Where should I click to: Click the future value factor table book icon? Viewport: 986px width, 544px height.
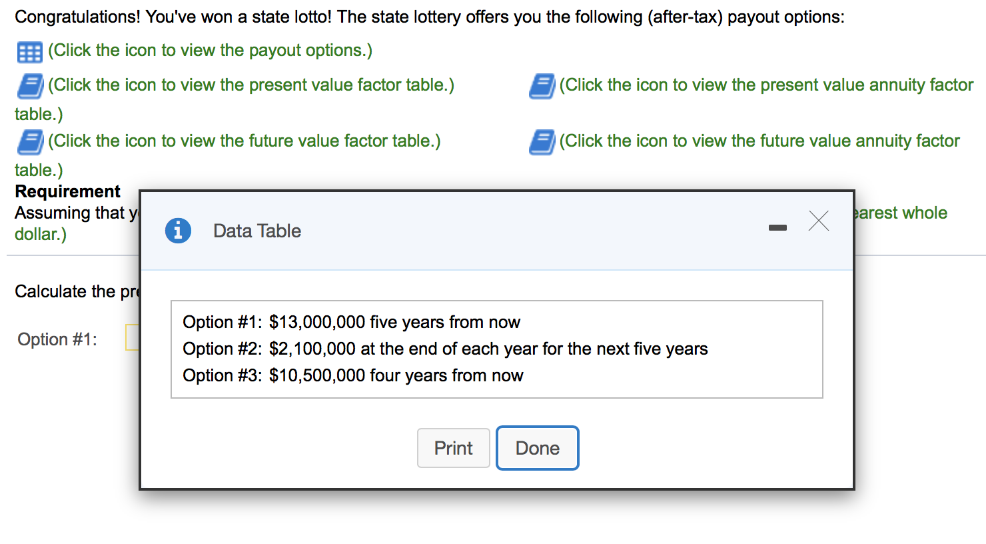pyautogui.click(x=31, y=142)
